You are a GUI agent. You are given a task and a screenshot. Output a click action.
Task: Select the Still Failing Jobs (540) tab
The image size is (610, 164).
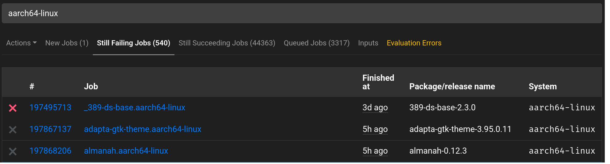tap(134, 43)
